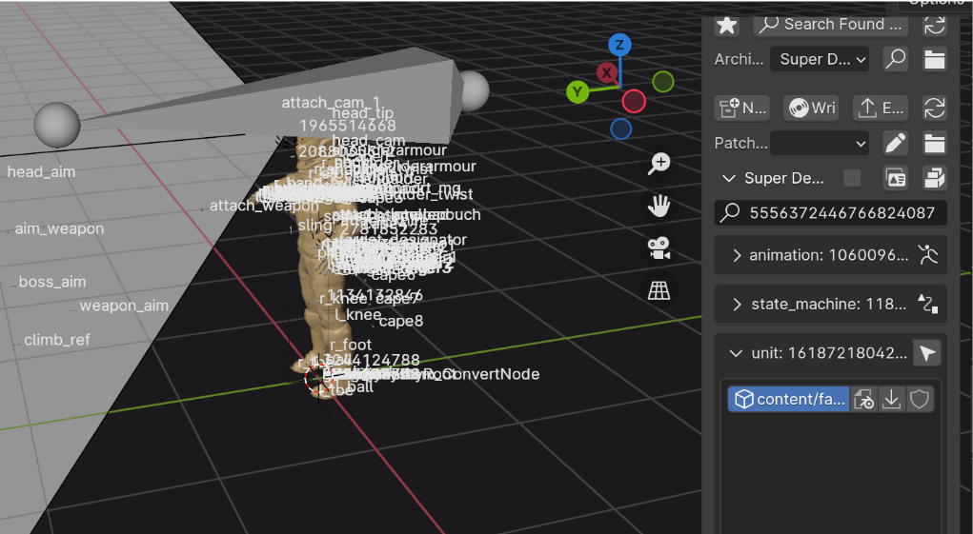
Task: Click the export button labeled E...
Action: (x=881, y=108)
